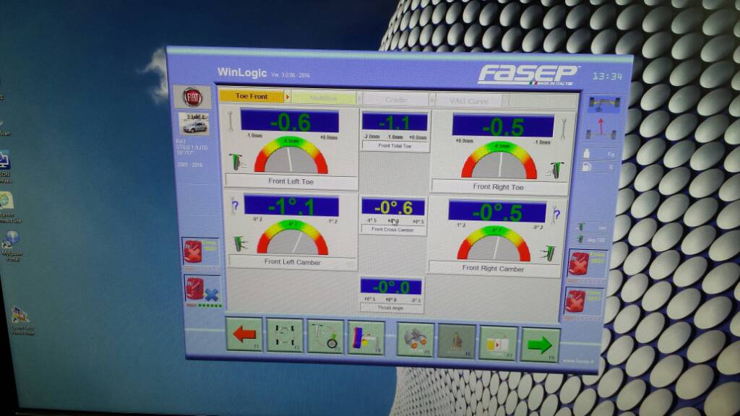This screenshot has width=740, height=416.
Task: Click the wrench icon beside Front Left Toe
Action: pyautogui.click(x=232, y=121)
